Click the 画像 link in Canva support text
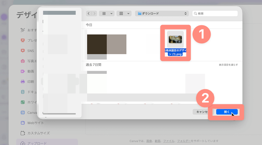The height and width of the screenshot is (145, 262). pos(149,141)
